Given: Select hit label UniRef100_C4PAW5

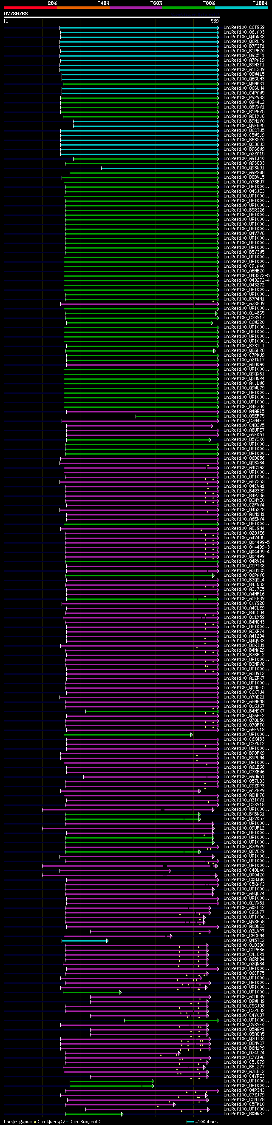Looking at the screenshot, I should (244, 93).
